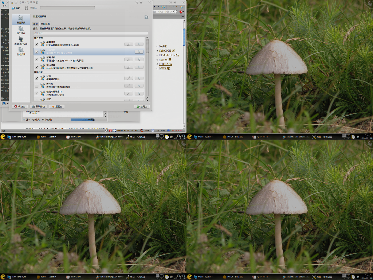This screenshot has width=373, height=280.
Task: Click the browser page's vertical scrollbar handle
Action: point(184,37)
